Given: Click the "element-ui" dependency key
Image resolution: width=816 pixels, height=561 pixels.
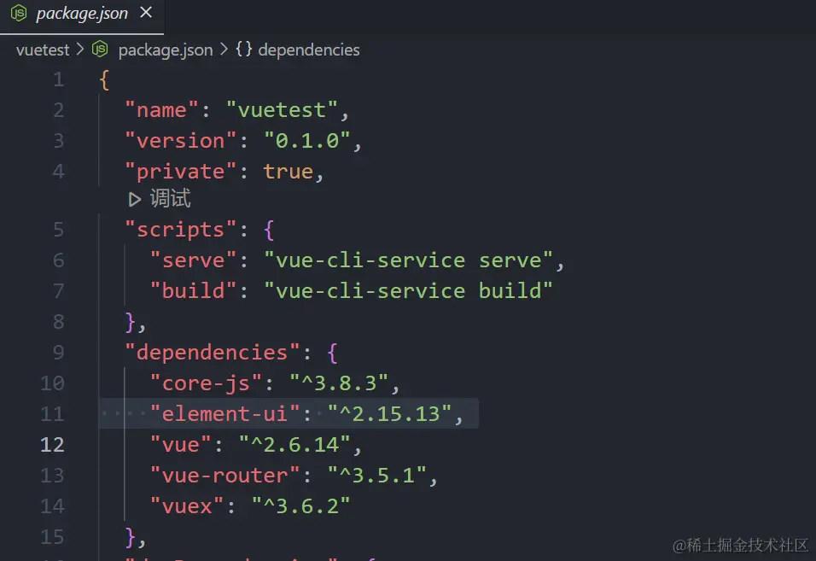Looking at the screenshot, I should click(224, 414).
